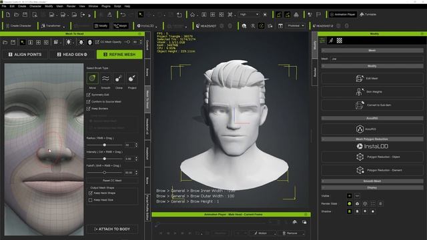Viewport: 427px width, 240px height.
Task: Select the Home view icon in the toolbar
Action: click(193, 15)
